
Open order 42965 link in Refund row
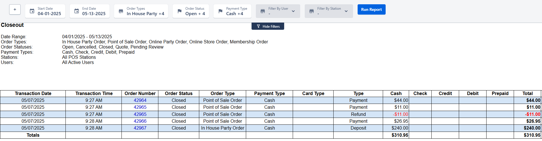[140, 114]
